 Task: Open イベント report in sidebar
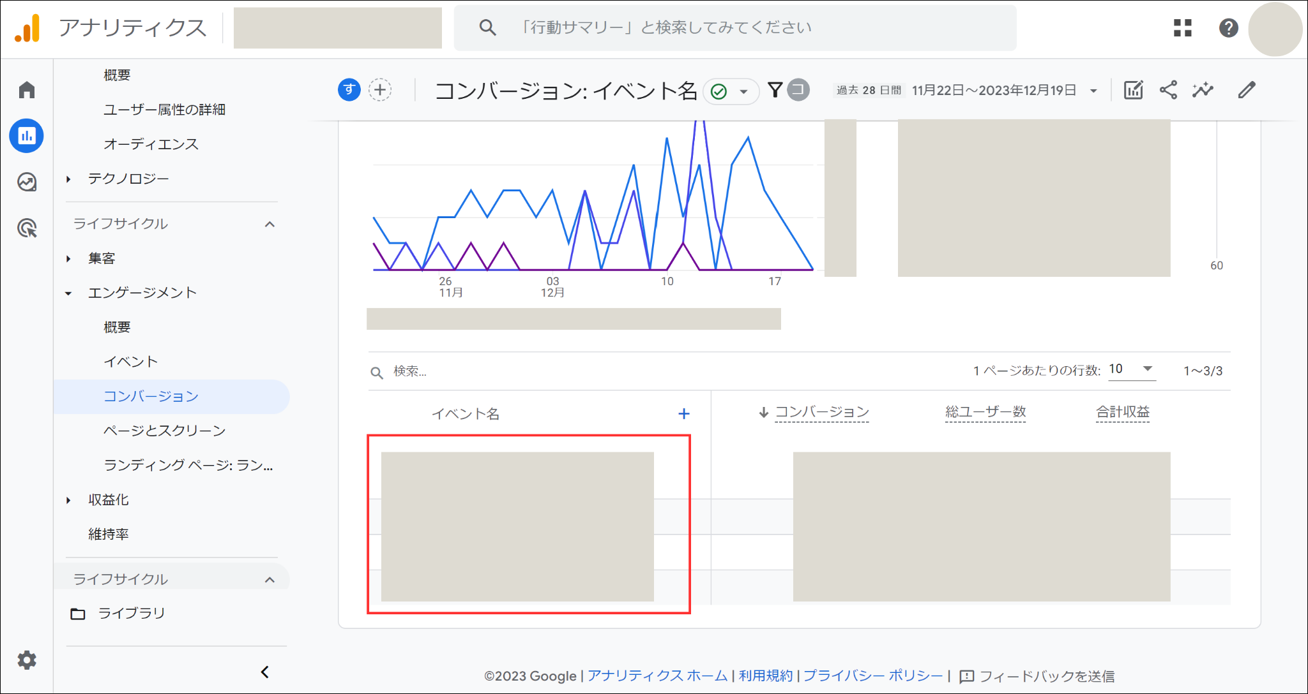pyautogui.click(x=130, y=362)
